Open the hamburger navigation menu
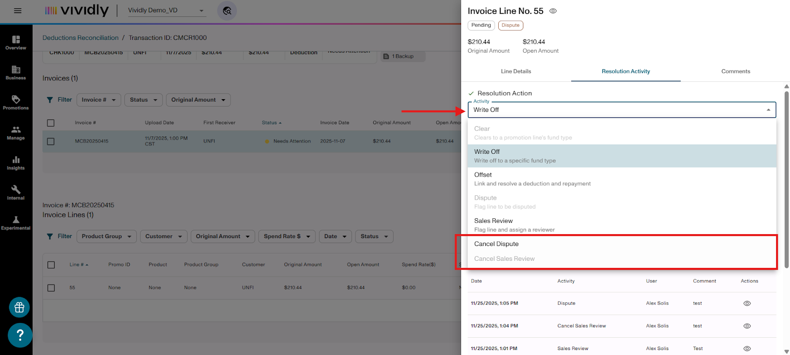 [x=18, y=11]
